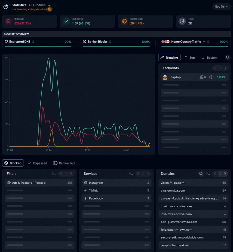Open the All Profiles dropdown
This screenshot has width=233, height=252.
click(x=39, y=5)
